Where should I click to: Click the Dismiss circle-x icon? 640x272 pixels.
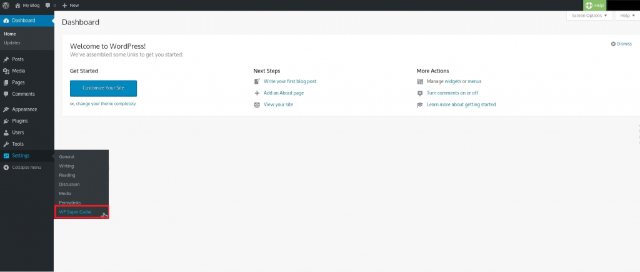tap(613, 44)
